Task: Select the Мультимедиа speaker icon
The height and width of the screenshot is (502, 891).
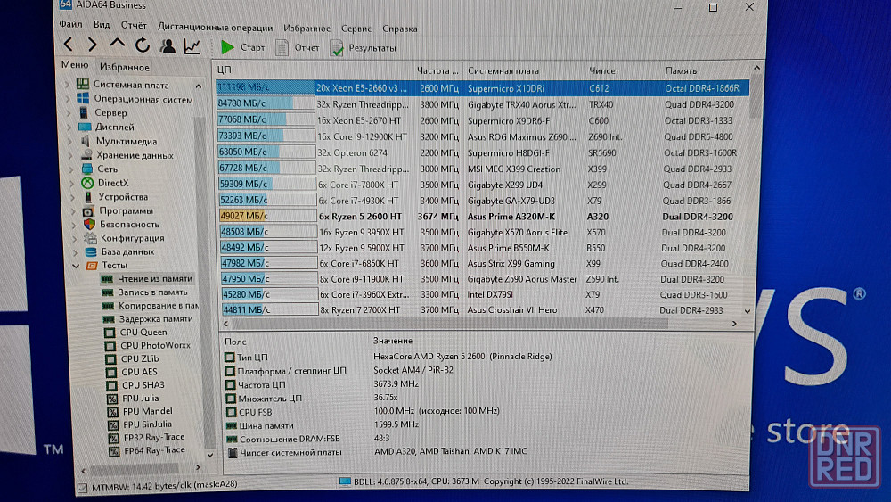Action: tap(86, 140)
